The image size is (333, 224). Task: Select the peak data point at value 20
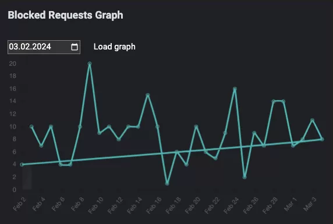(x=90, y=63)
